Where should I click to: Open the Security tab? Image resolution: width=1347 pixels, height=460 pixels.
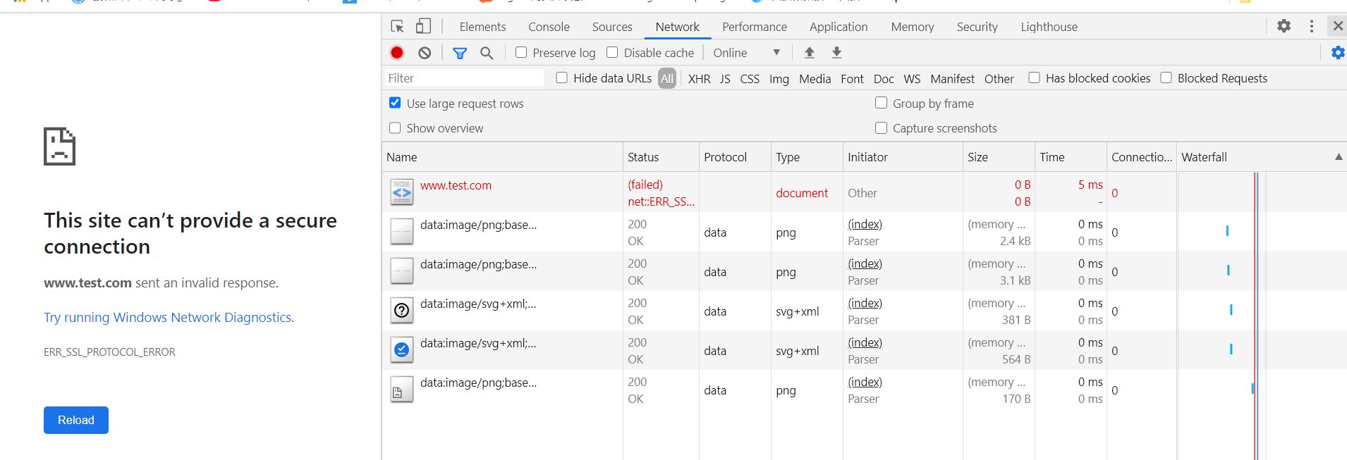[977, 27]
